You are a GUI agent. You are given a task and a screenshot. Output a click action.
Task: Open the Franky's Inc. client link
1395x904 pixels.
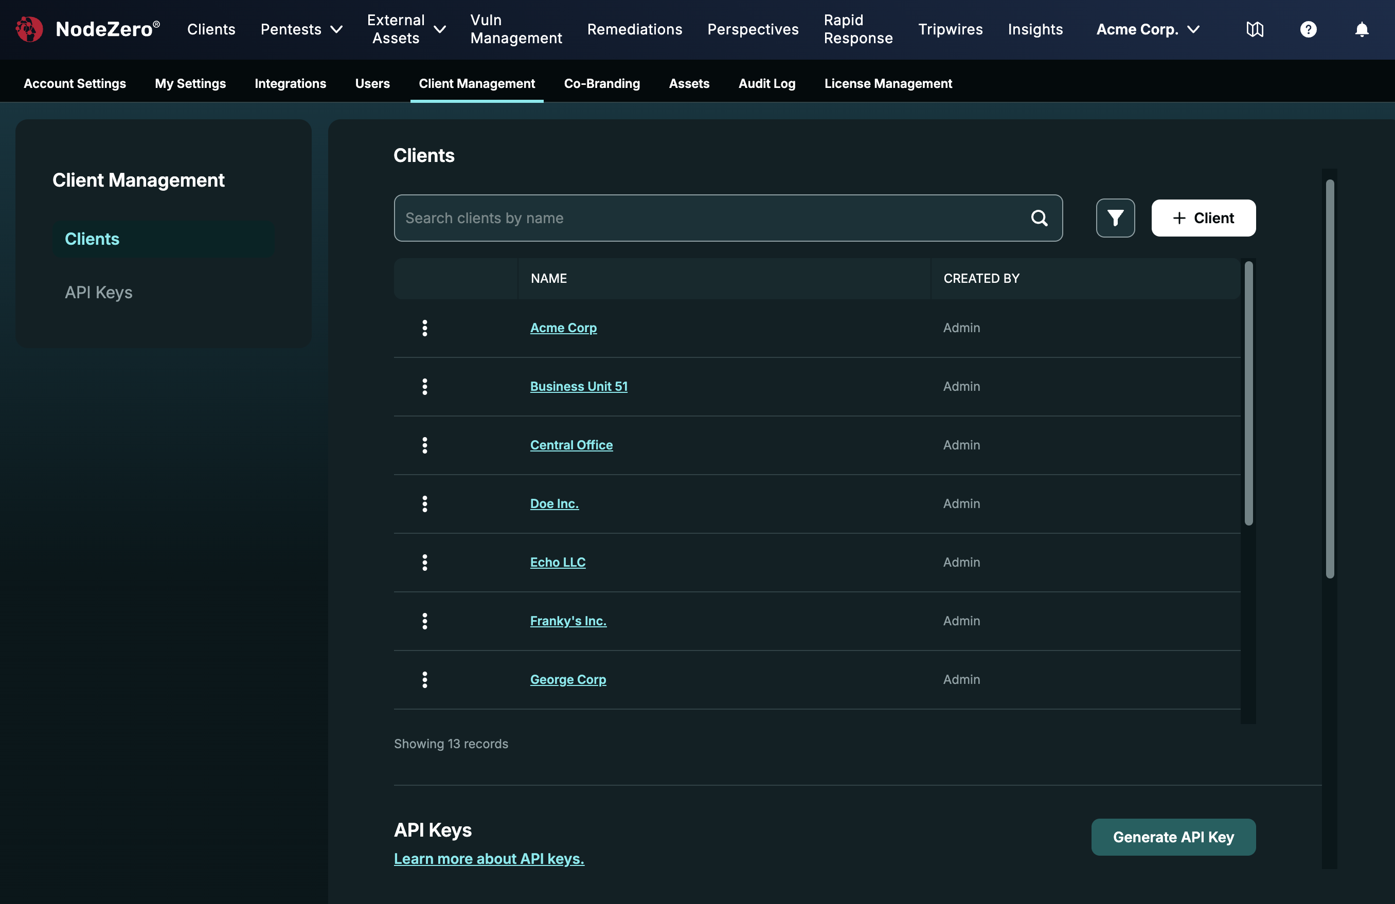(x=568, y=621)
